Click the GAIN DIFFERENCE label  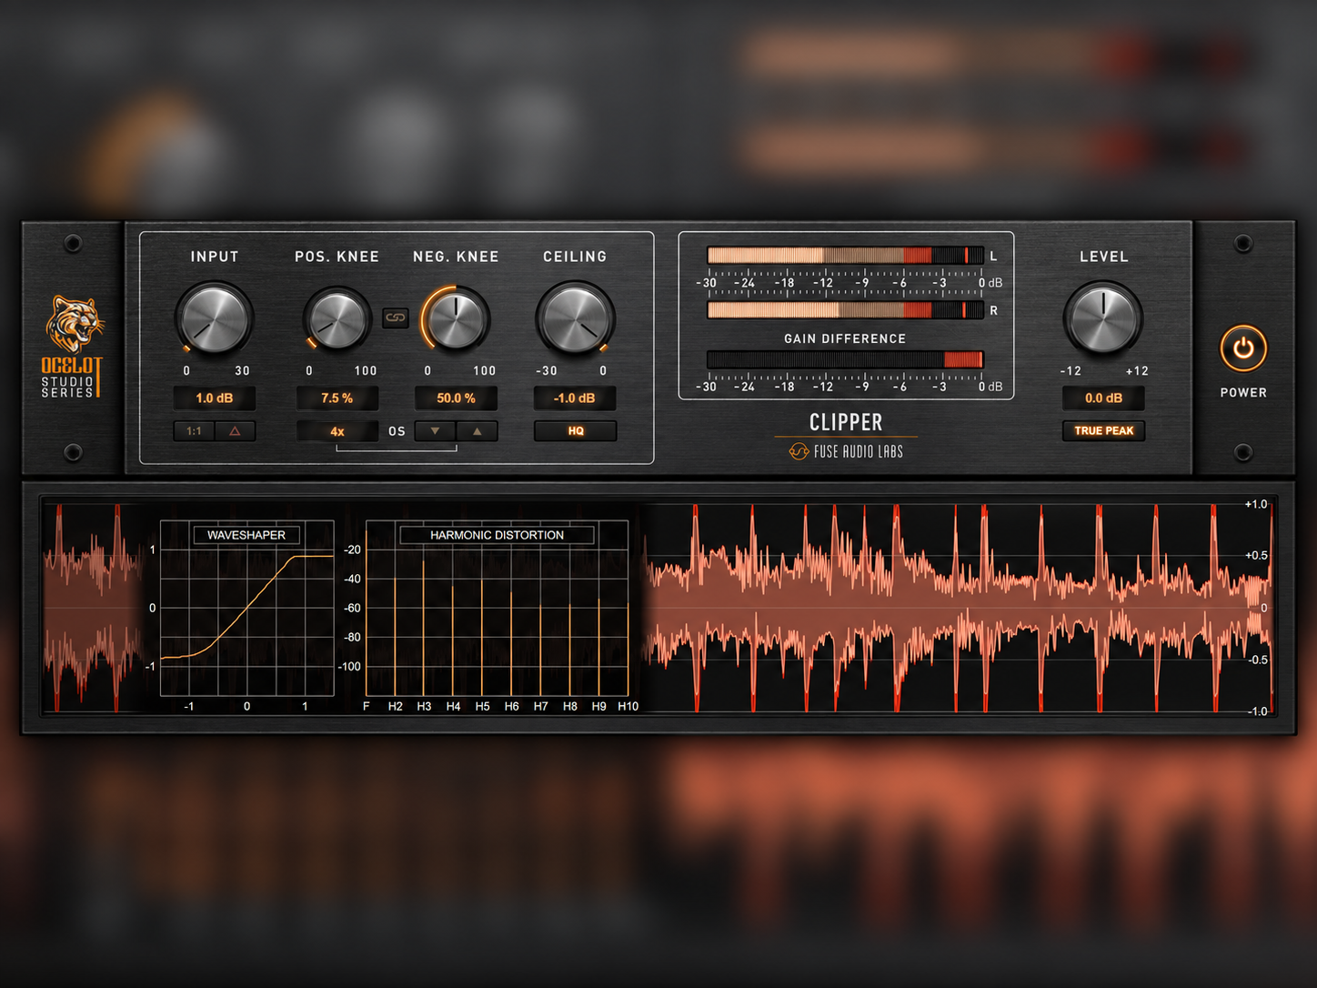pos(845,338)
